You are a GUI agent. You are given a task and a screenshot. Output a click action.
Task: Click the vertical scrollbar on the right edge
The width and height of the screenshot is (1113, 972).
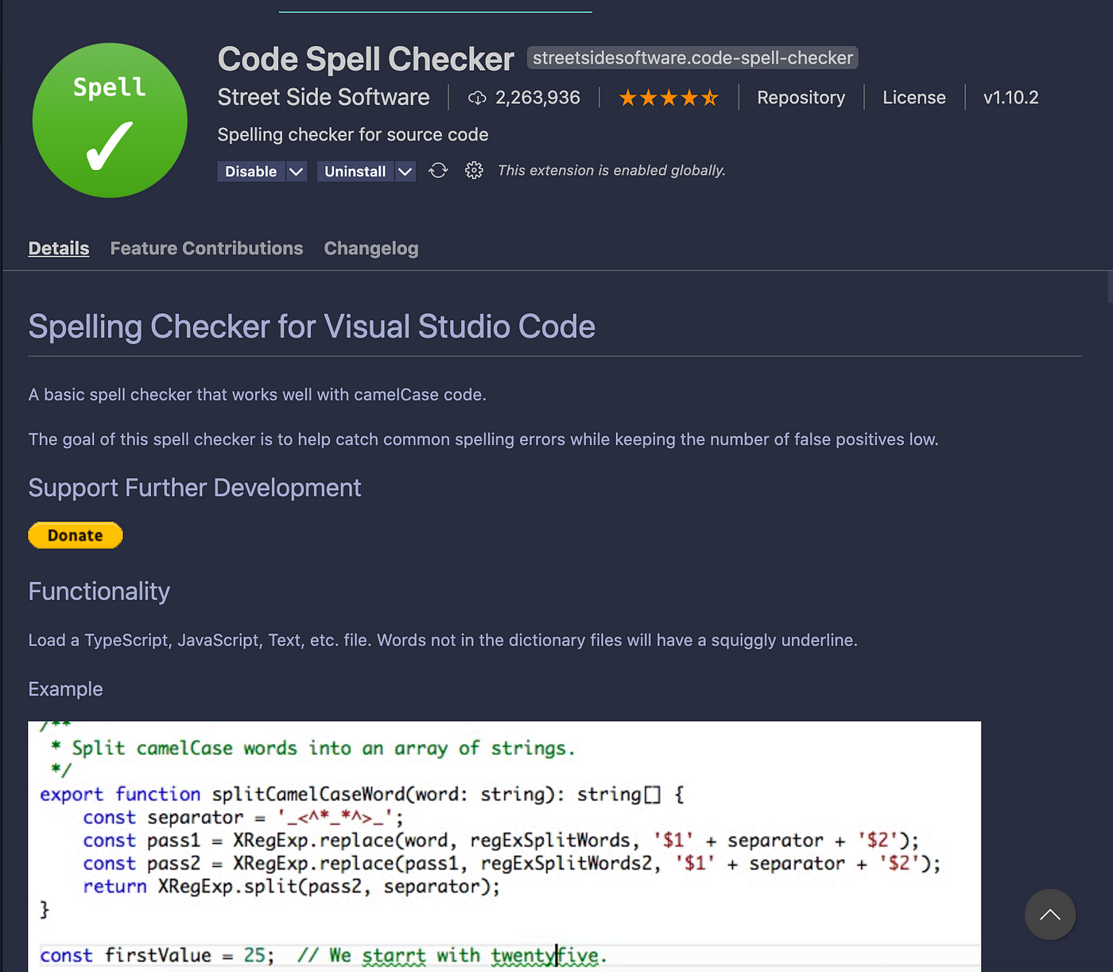coord(1110,287)
